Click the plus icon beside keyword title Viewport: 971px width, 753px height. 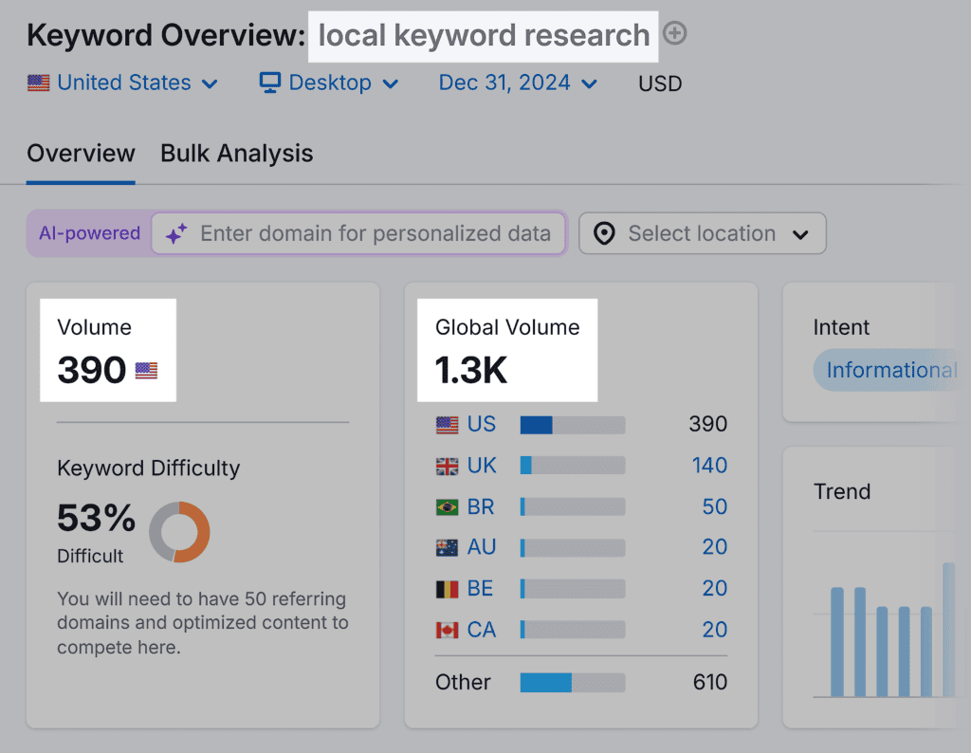click(x=674, y=34)
